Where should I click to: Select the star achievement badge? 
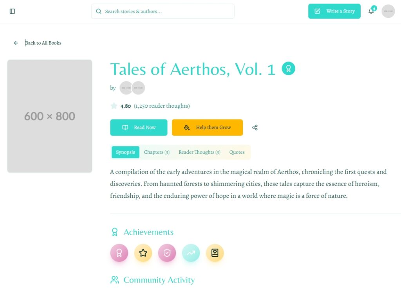point(143,253)
